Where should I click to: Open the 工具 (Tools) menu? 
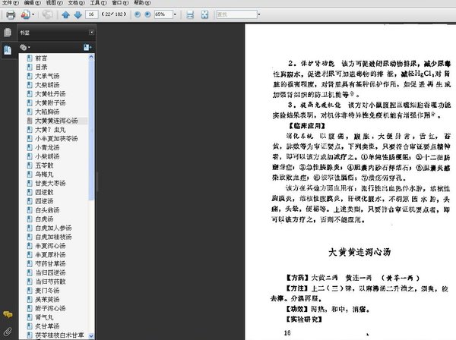(x=98, y=2)
